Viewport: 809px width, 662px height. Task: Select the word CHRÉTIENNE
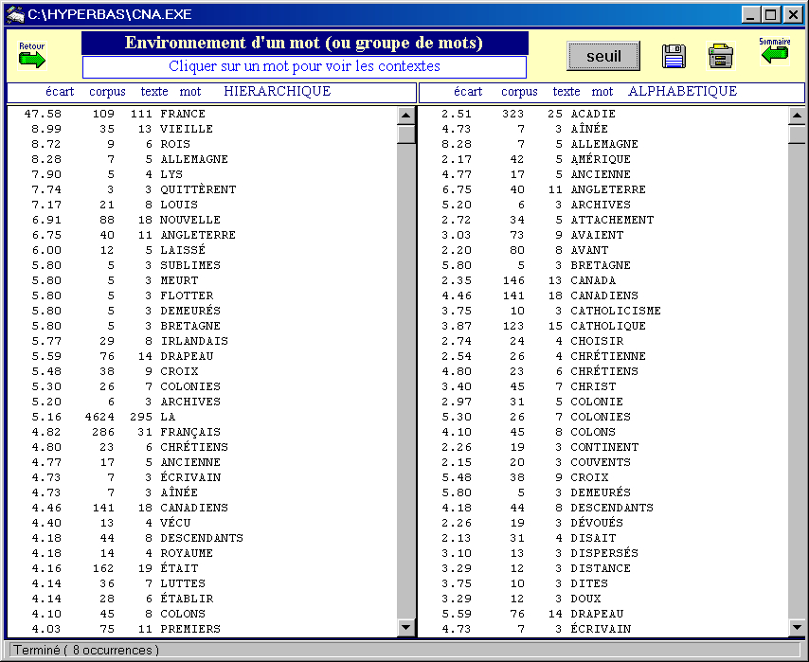pos(608,356)
